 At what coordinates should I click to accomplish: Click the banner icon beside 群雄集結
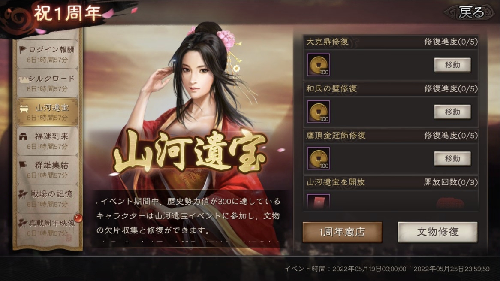[x=23, y=165]
